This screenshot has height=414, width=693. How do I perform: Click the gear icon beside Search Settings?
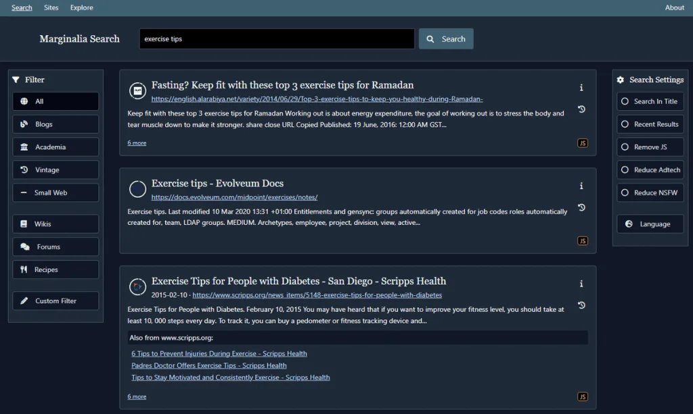(621, 80)
